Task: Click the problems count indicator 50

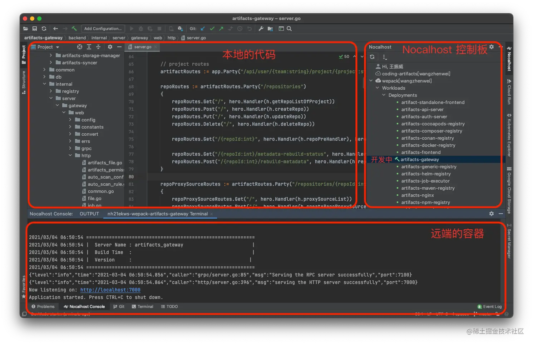Action: [x=344, y=56]
